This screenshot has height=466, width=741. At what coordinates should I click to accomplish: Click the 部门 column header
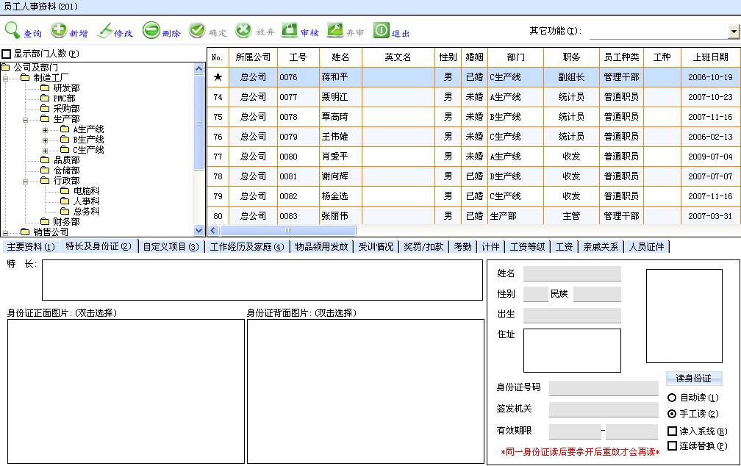click(x=515, y=57)
